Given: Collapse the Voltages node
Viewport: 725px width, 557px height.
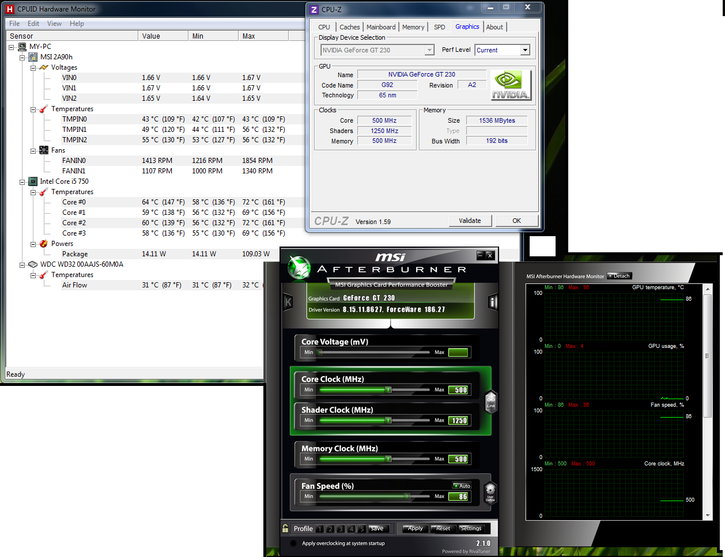Looking at the screenshot, I should (x=33, y=67).
